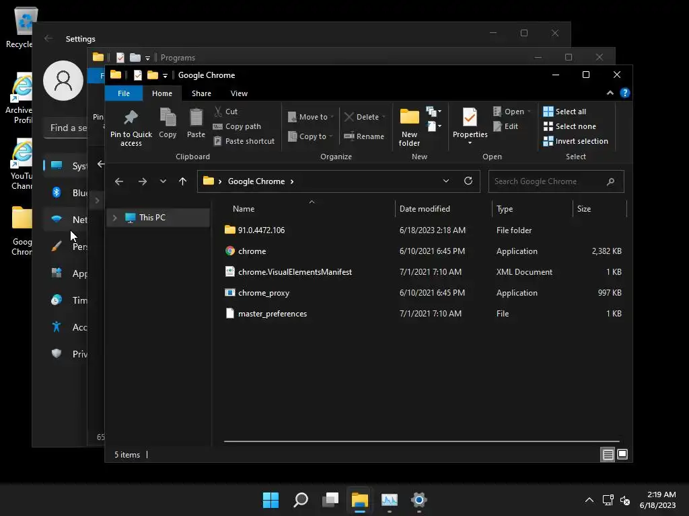Click Paste shortcut in the ribbon
This screenshot has height=516, width=689.
click(244, 141)
